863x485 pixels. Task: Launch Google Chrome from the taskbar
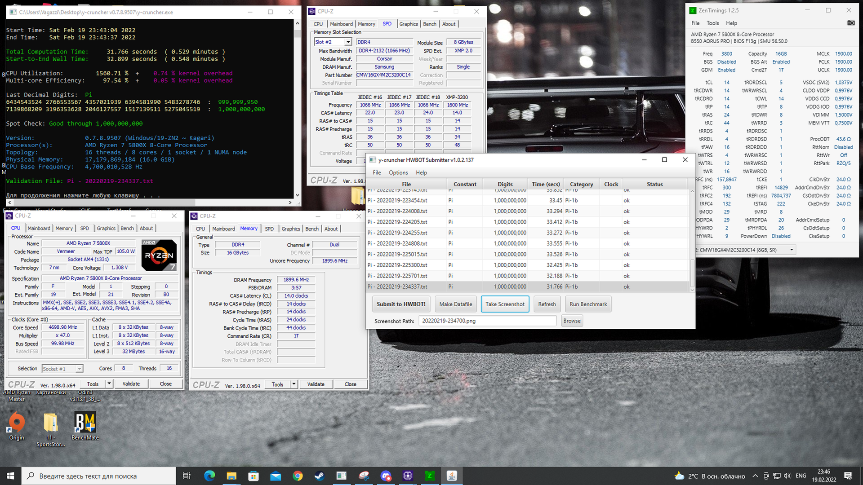coord(298,476)
